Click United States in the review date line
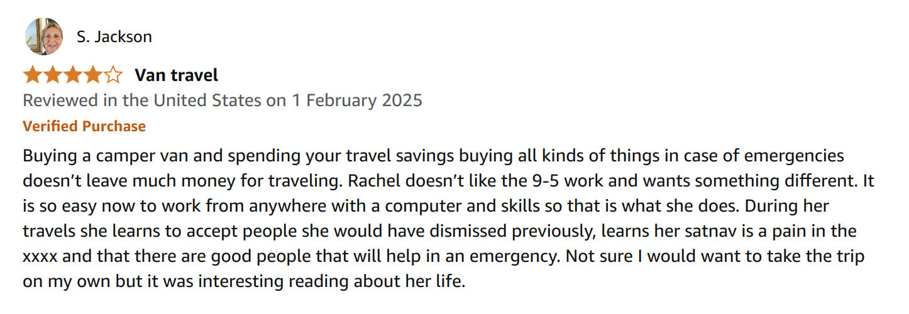The width and height of the screenshot is (909, 314). coord(208,100)
